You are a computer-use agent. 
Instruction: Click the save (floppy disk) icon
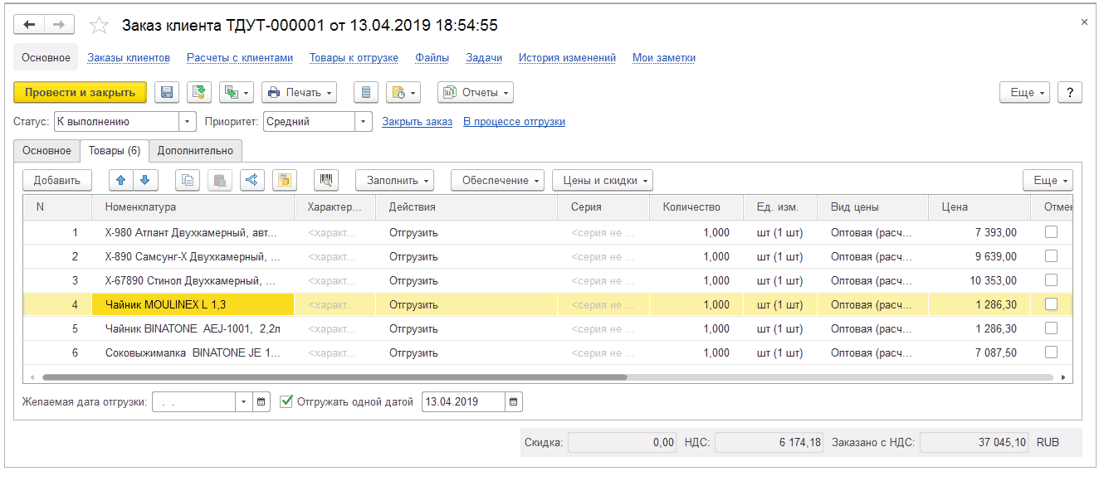point(167,92)
